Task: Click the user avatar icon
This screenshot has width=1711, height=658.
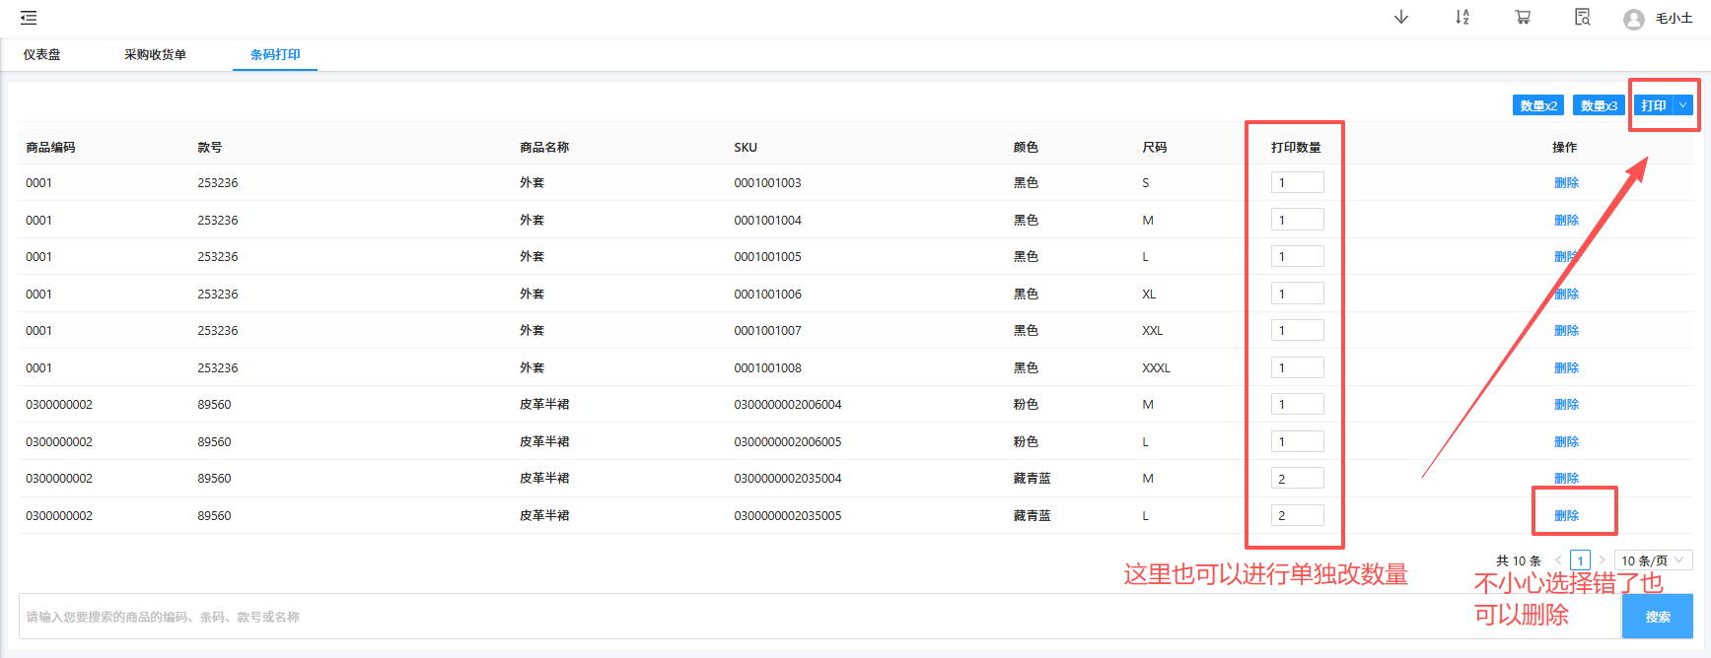Action: coord(1634,20)
